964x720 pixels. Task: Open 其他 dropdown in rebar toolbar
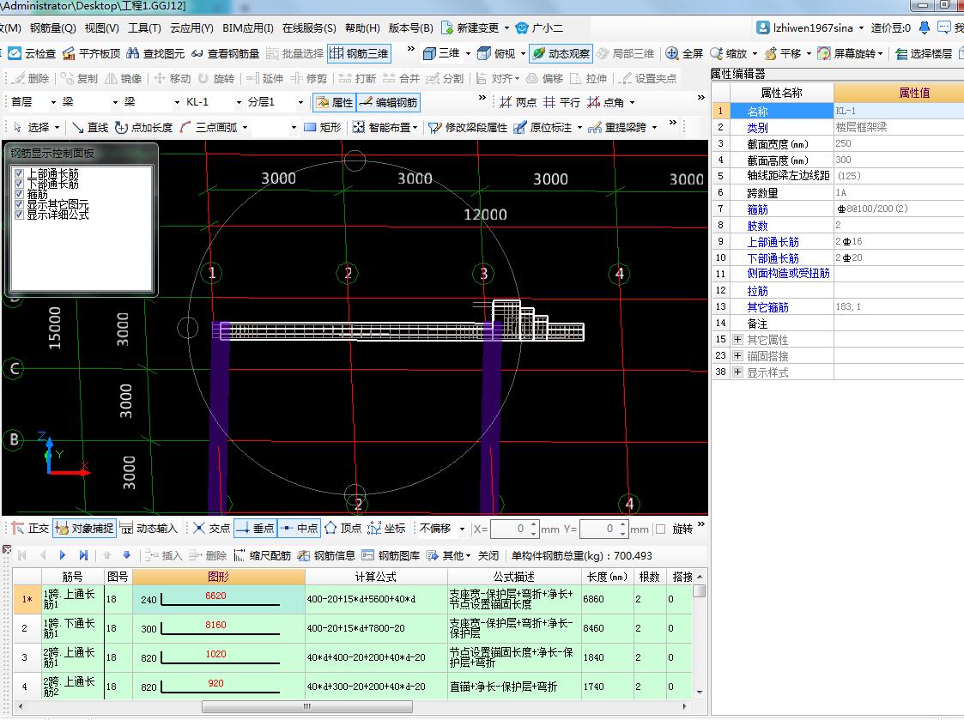[x=449, y=556]
